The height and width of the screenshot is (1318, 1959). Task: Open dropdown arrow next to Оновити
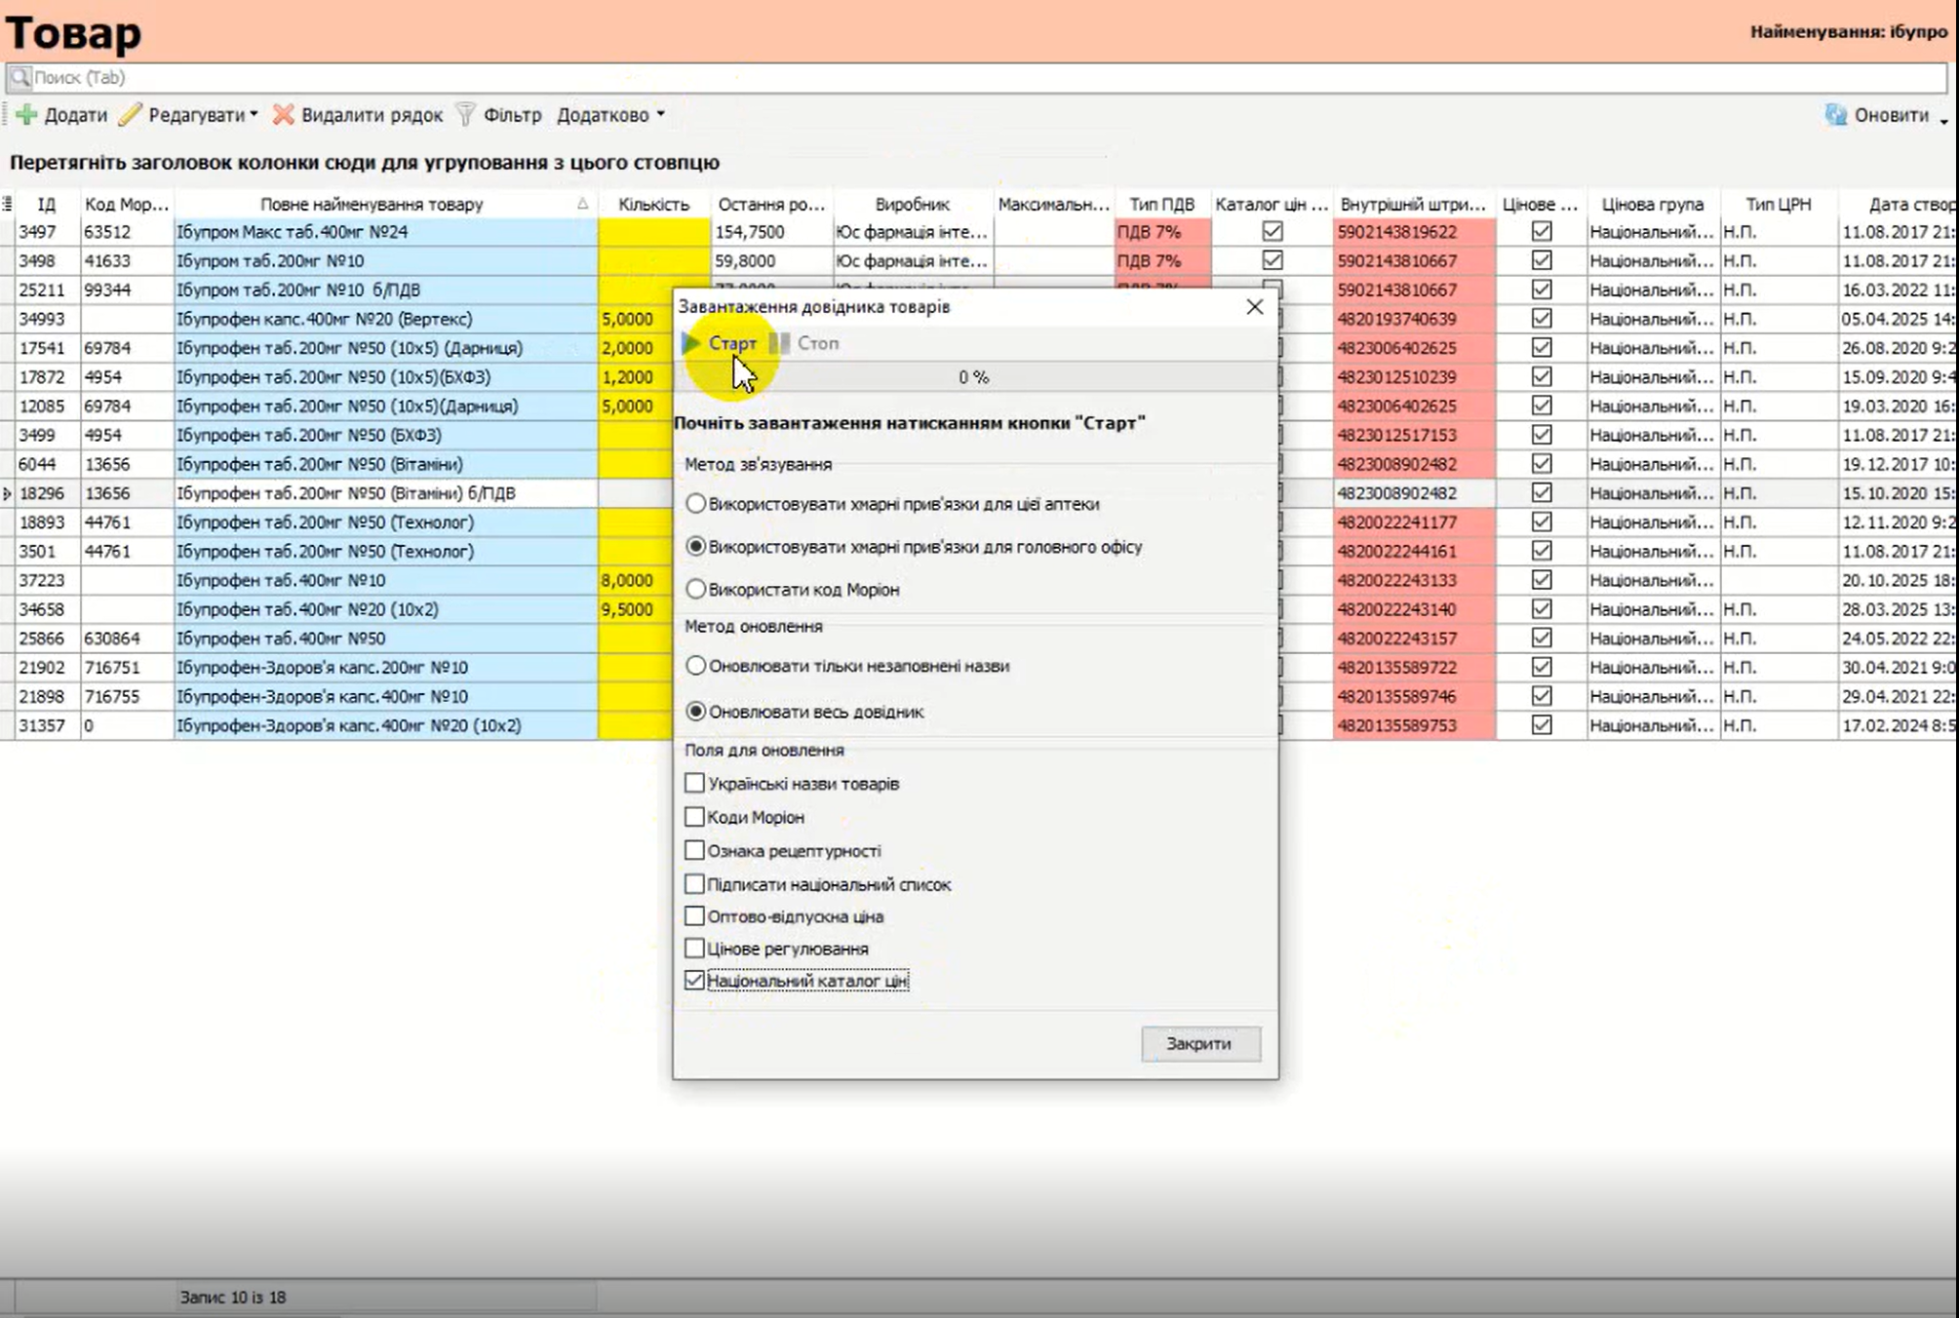(x=1943, y=120)
